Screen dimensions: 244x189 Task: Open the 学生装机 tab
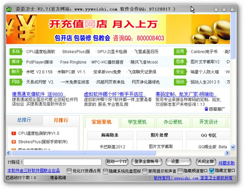(137, 122)
